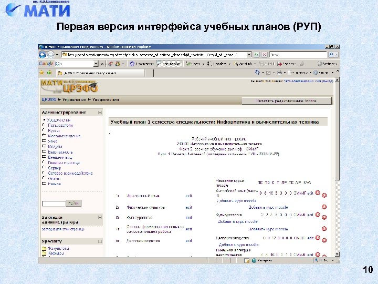Expand the Безопасность folder in admin tree
The height and width of the screenshot is (284, 378).
44,152
